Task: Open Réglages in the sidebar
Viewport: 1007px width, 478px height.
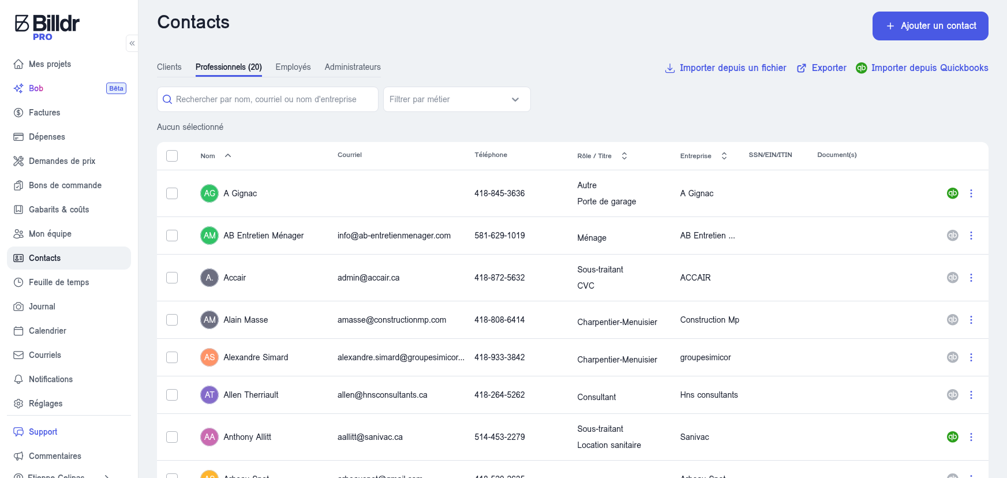Action: (69, 404)
